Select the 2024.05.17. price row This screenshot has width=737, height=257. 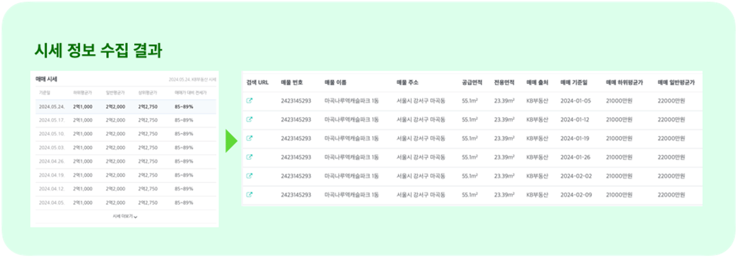point(126,120)
